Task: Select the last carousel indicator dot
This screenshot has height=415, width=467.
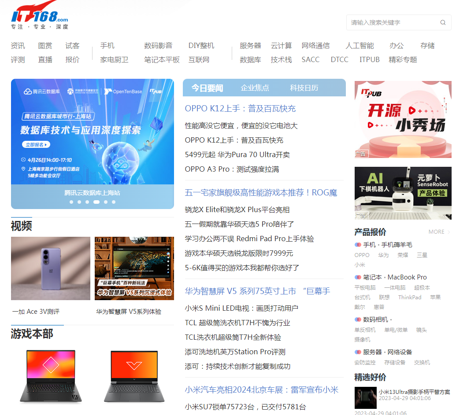Action: 114,202
